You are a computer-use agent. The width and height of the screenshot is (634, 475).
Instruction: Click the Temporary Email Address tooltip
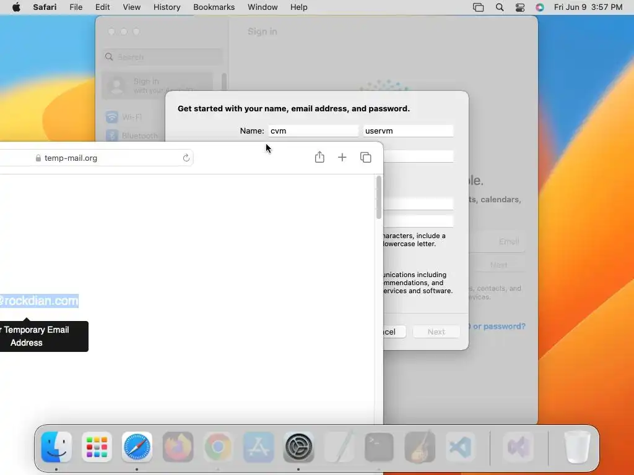click(44, 336)
